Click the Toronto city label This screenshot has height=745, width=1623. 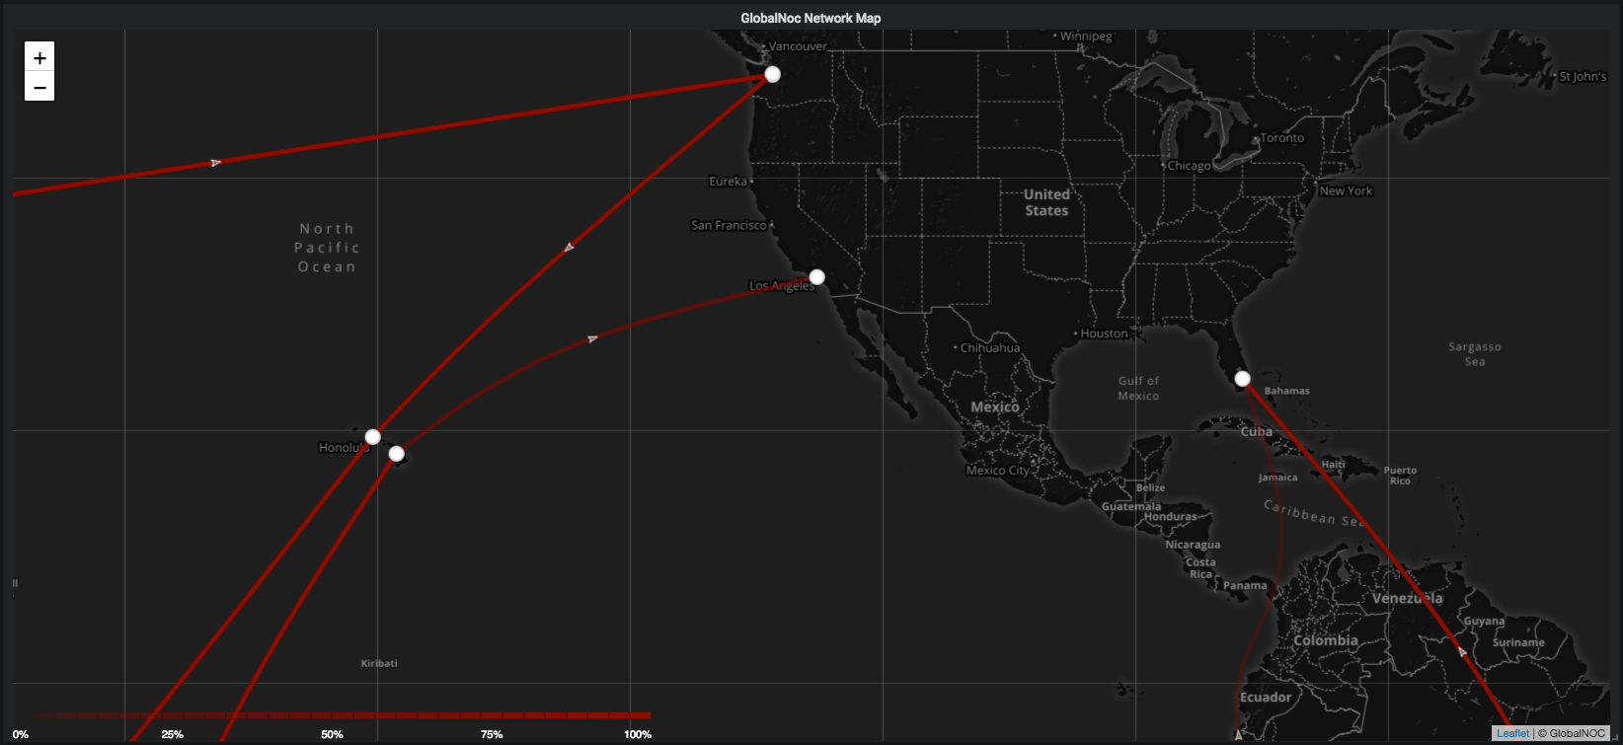coord(1282,137)
